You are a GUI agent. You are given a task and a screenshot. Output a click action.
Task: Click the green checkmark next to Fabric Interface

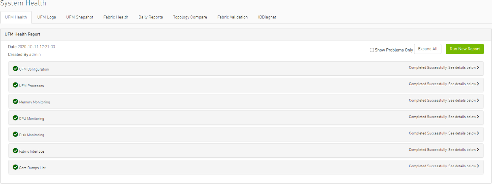(15, 151)
